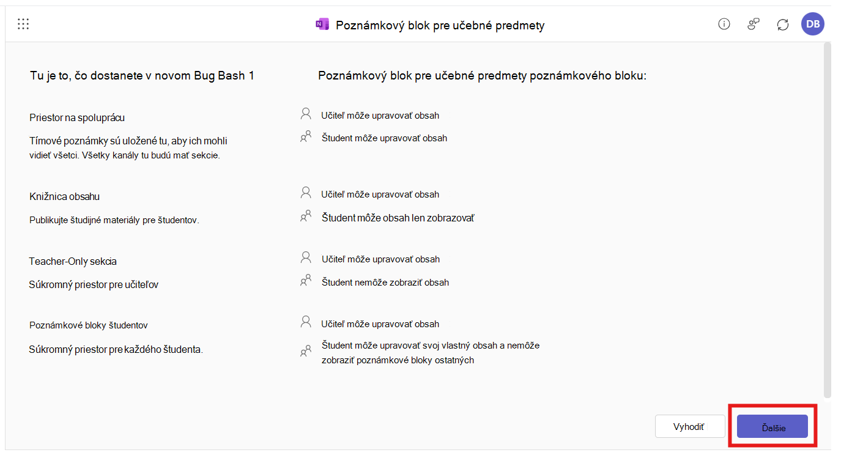Click the Poznámkové bloky študentov heading
This screenshot has height=455, width=841.
(x=89, y=325)
